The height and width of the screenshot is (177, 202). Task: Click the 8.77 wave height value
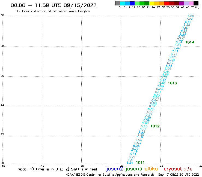(x=174, y=54)
